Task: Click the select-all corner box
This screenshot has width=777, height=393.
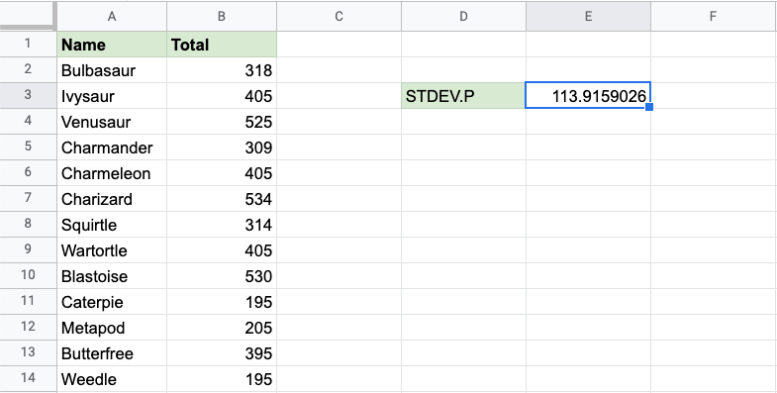Action: [x=29, y=17]
